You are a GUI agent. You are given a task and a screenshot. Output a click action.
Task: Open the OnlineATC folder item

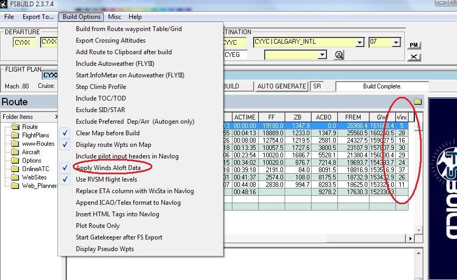(31, 169)
